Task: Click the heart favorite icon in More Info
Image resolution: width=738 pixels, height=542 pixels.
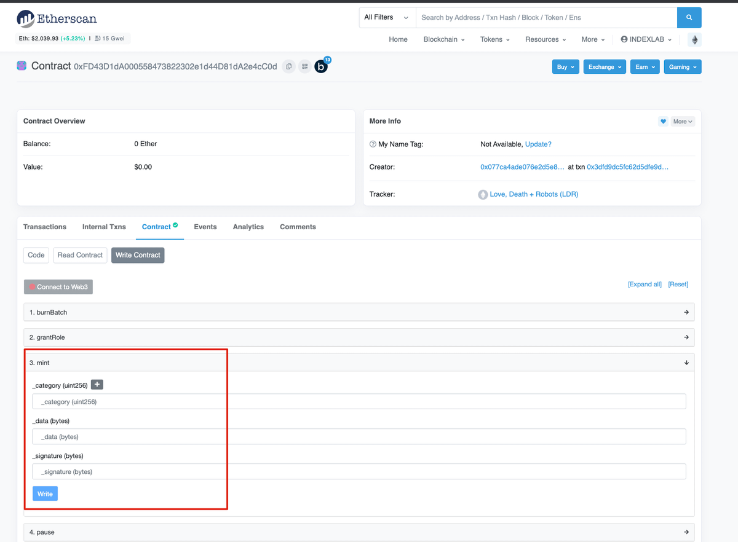Action: coord(663,122)
